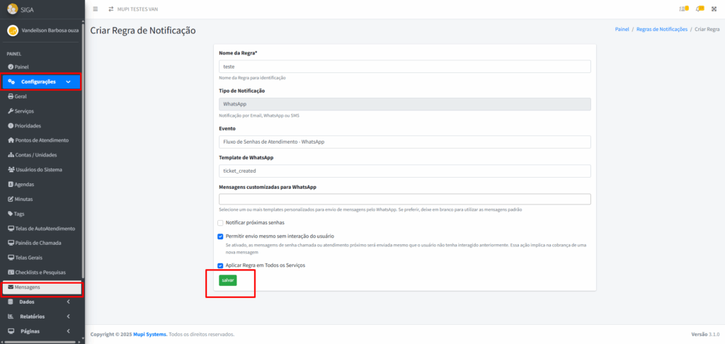
Task: Open the Template de WhatsApp selector
Action: point(405,171)
